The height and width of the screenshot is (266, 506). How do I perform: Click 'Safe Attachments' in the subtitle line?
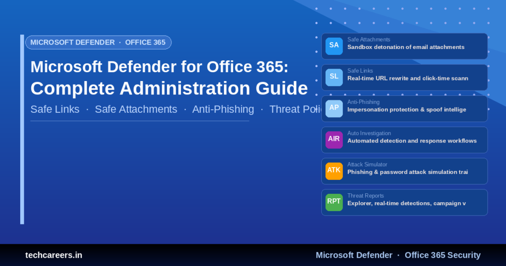(x=136, y=109)
